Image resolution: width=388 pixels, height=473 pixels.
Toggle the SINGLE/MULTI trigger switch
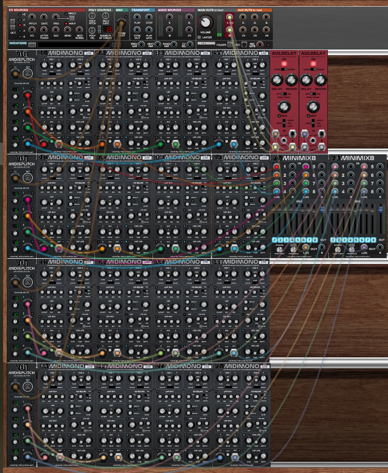click(x=72, y=18)
